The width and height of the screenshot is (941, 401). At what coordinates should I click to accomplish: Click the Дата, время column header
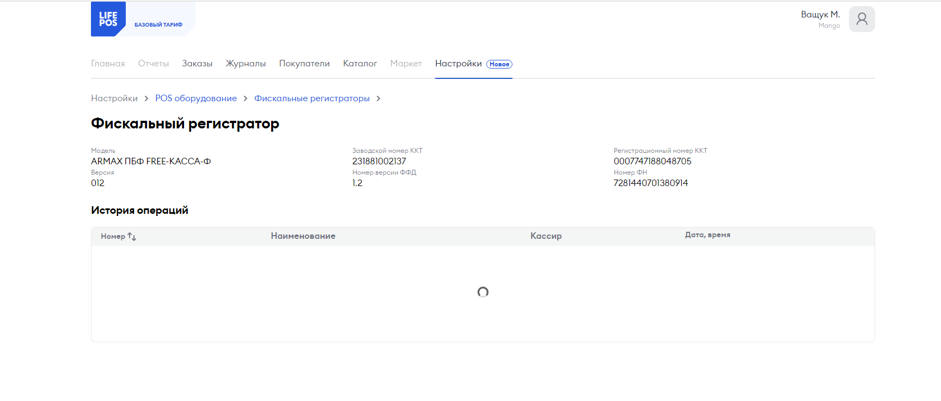tap(708, 235)
